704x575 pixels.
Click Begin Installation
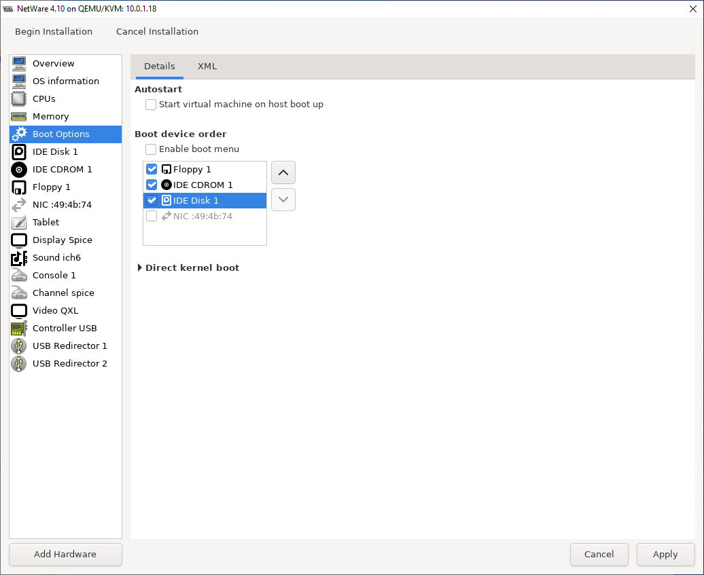(54, 31)
